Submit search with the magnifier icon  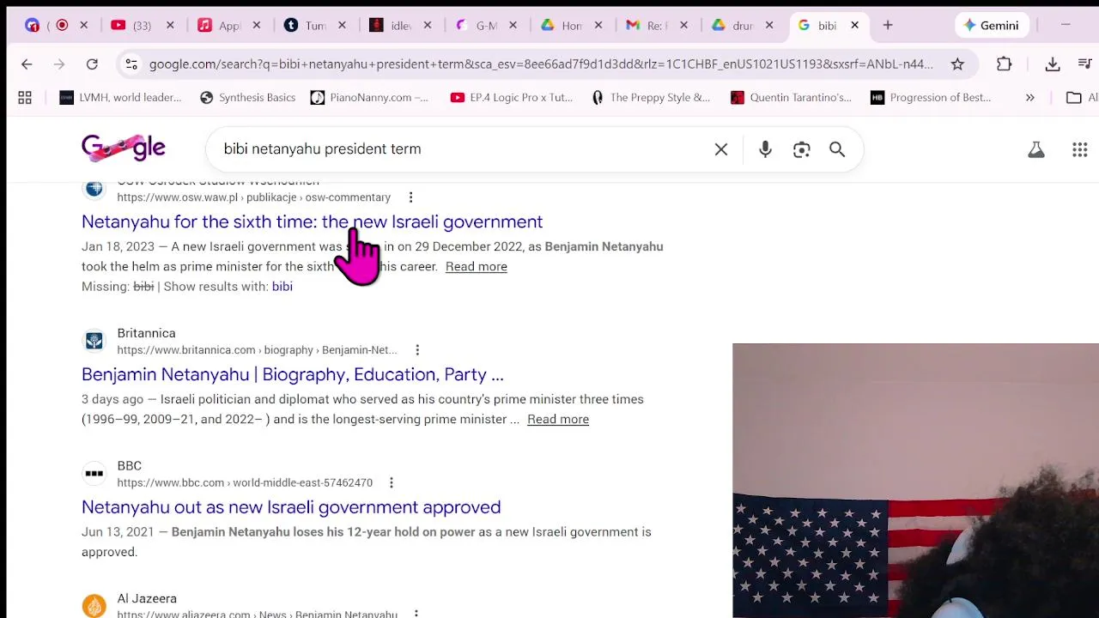tap(837, 149)
